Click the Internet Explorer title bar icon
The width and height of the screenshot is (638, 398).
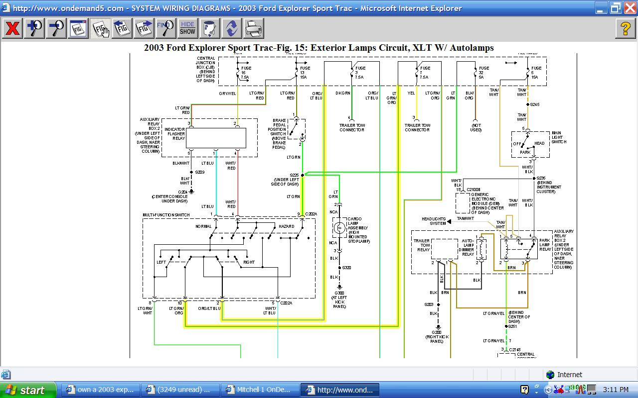5,8
